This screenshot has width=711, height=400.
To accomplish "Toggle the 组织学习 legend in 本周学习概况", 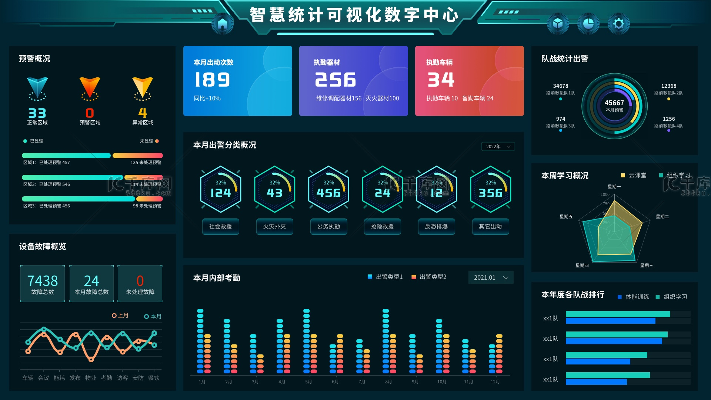I will click(x=675, y=175).
